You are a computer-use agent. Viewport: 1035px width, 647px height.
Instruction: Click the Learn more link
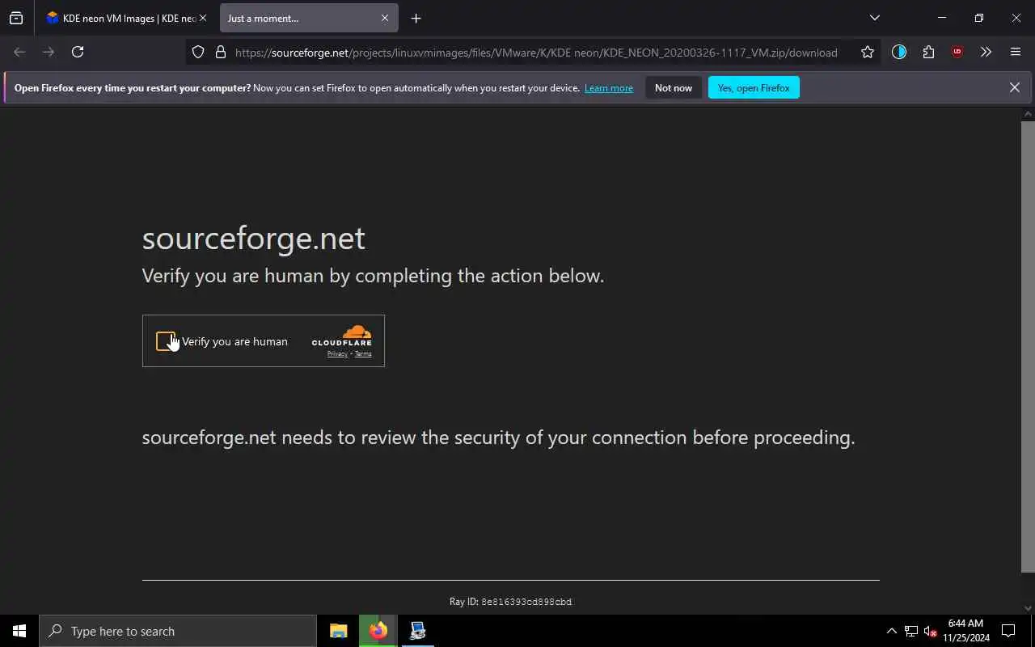[609, 88]
